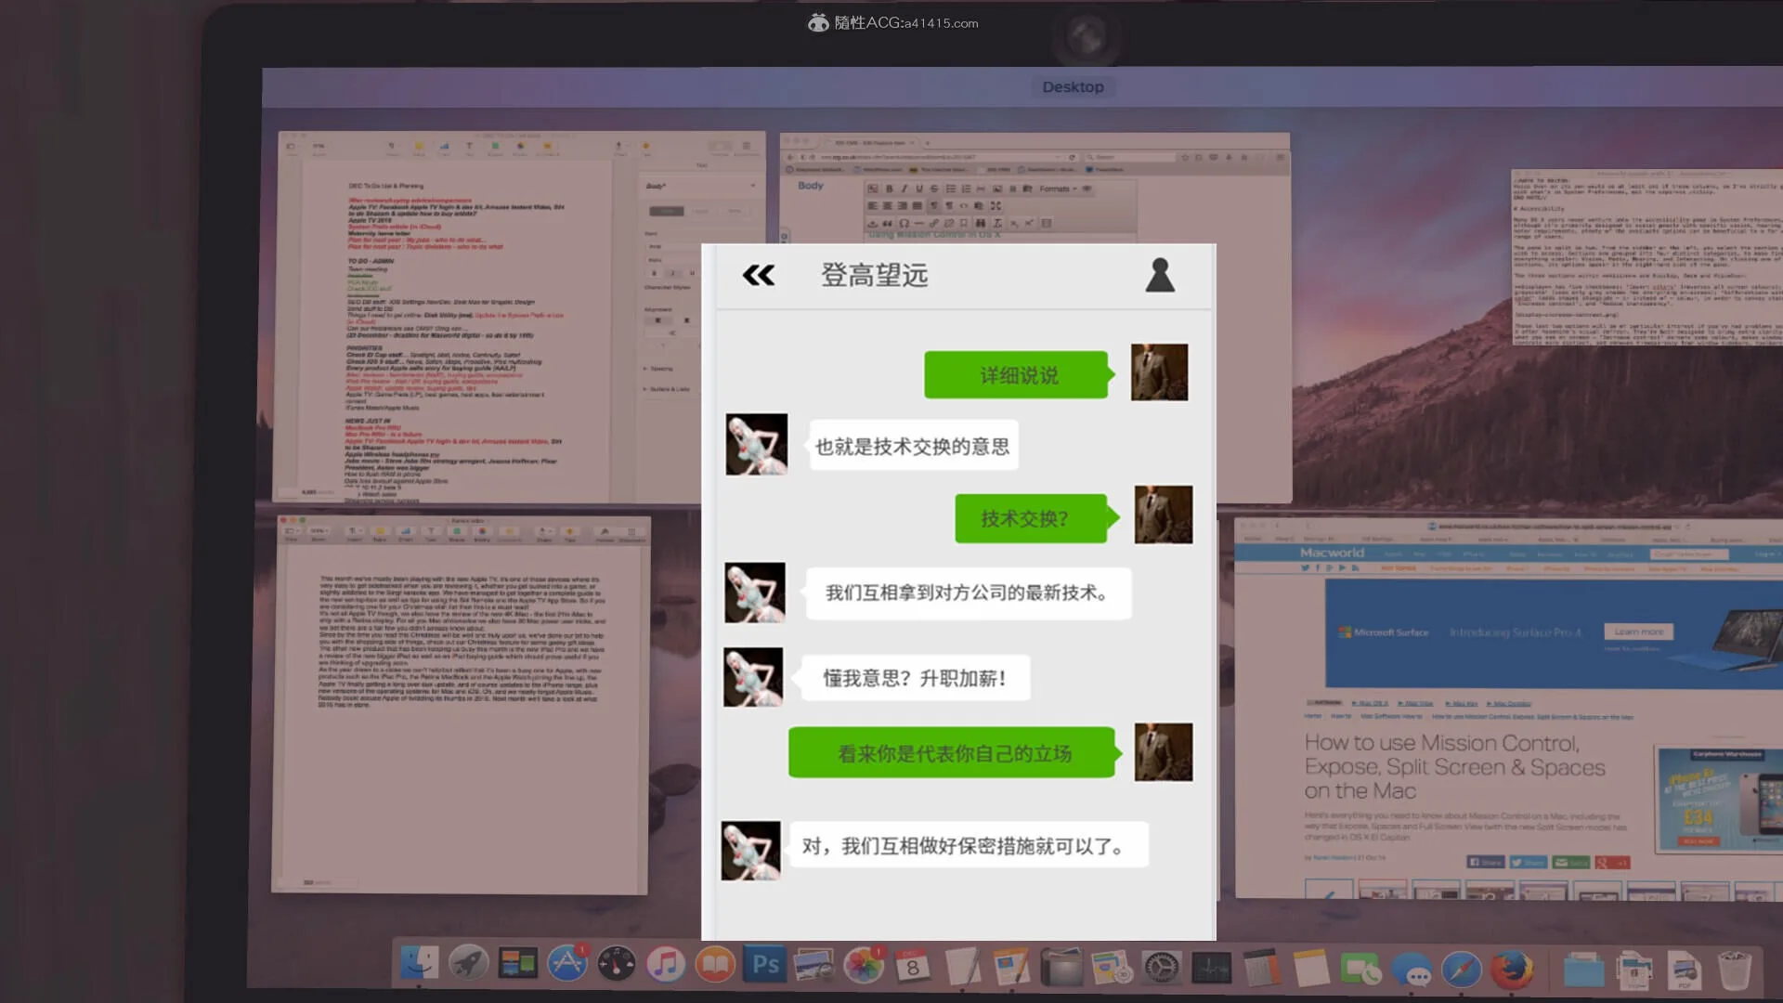Open Launchpad rocket icon in dock
The image size is (1783, 1003).
click(x=469, y=964)
